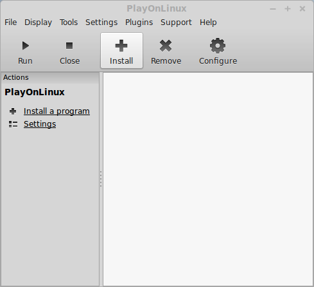Open the Plugins menu
The image size is (314, 287).
click(x=139, y=23)
